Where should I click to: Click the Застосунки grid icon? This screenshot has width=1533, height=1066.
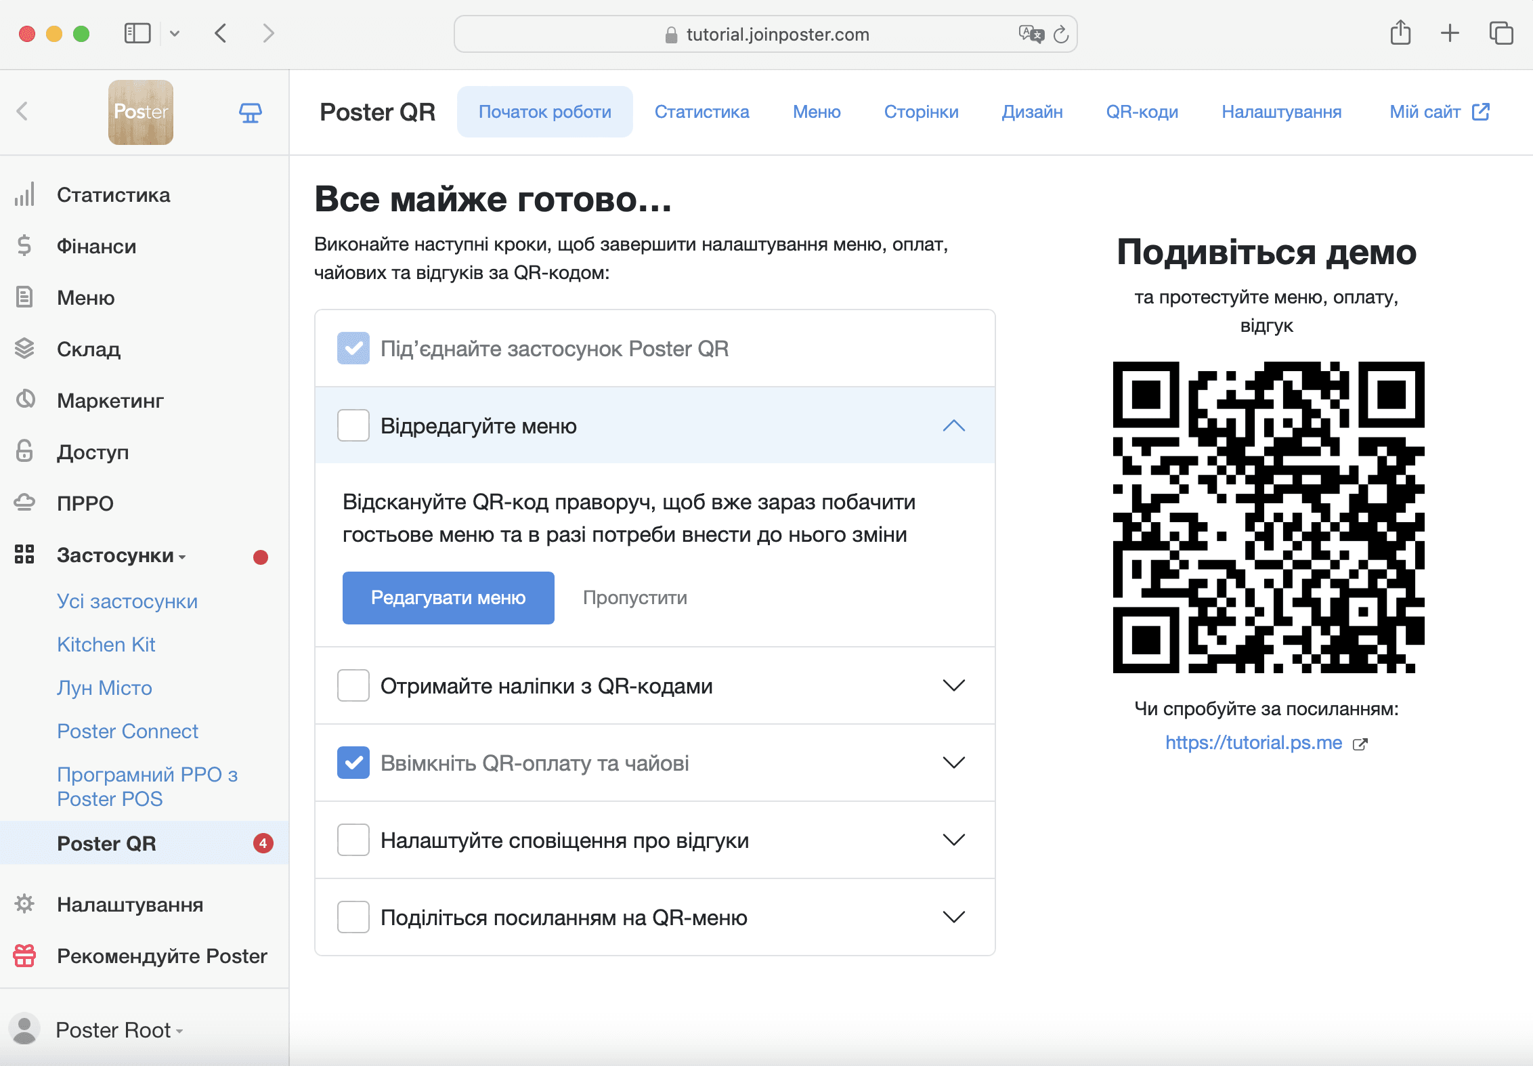coord(24,555)
